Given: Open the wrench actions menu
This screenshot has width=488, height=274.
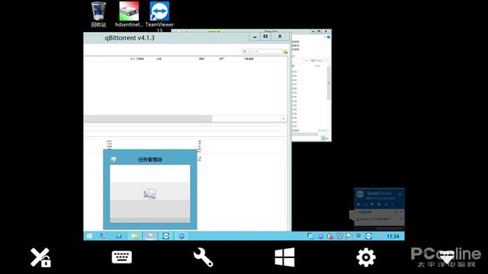Looking at the screenshot, I should tap(203, 257).
